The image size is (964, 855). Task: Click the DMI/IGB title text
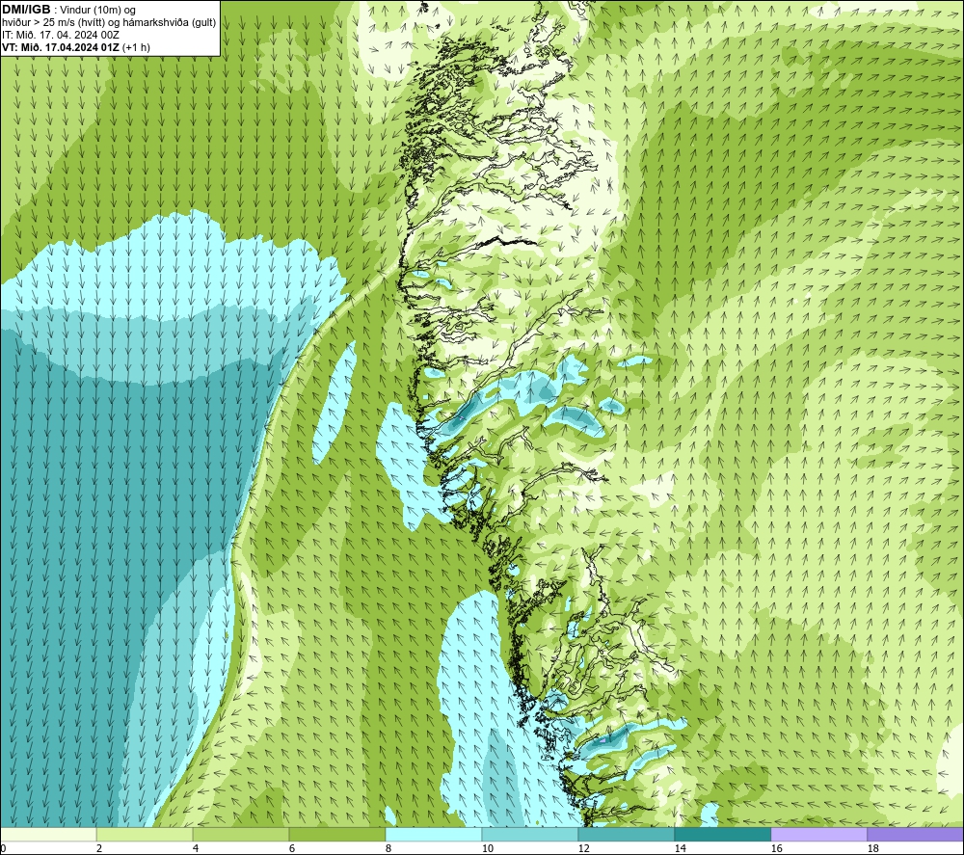tap(26, 10)
